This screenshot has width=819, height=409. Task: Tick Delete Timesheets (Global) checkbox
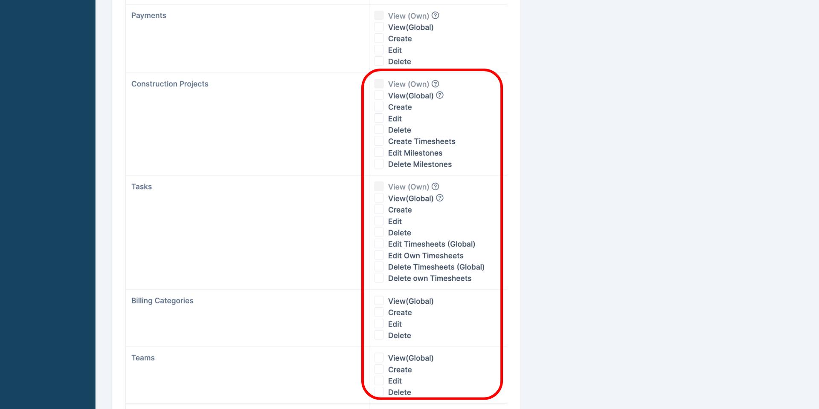(x=379, y=267)
